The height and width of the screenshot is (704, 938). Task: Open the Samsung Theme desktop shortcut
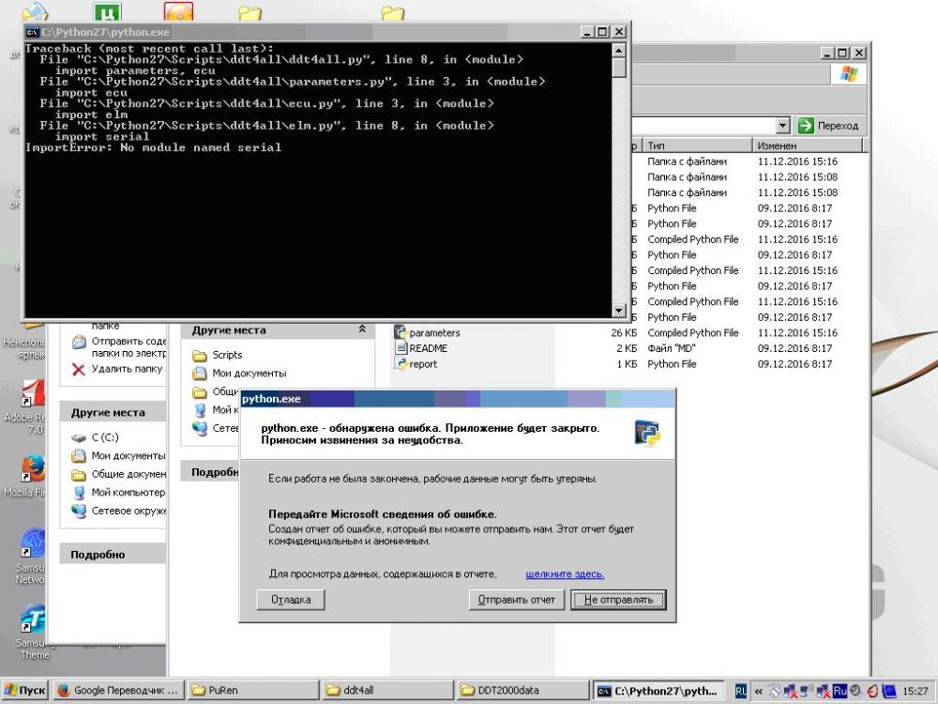point(32,632)
